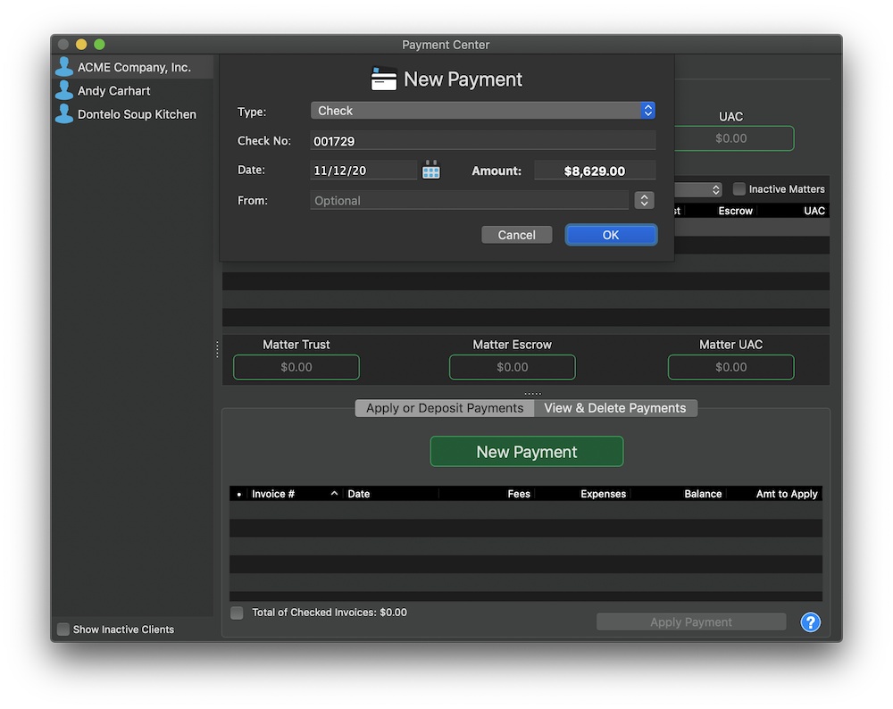Sort by Invoice # column arrow
The height and width of the screenshot is (709, 893).
click(334, 493)
